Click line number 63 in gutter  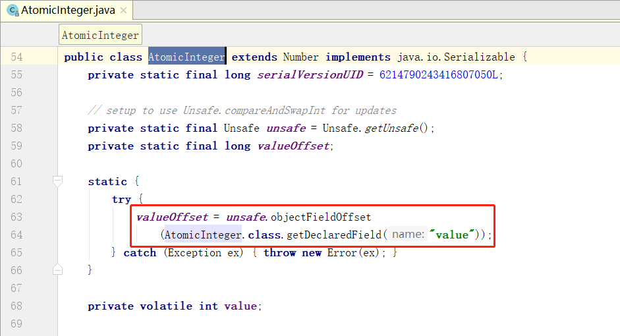[x=16, y=217]
